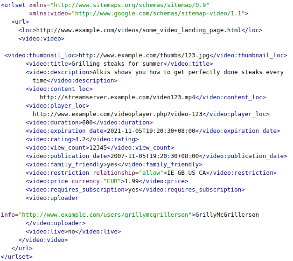Click the view count value 12345
Screen dimensions: 293x261
pos(98,148)
